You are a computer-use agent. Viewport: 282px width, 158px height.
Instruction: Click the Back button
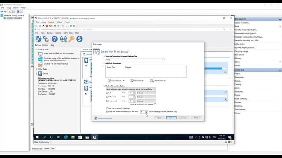point(159,118)
